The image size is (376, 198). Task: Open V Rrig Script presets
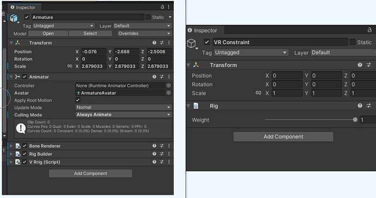[x=162, y=162]
